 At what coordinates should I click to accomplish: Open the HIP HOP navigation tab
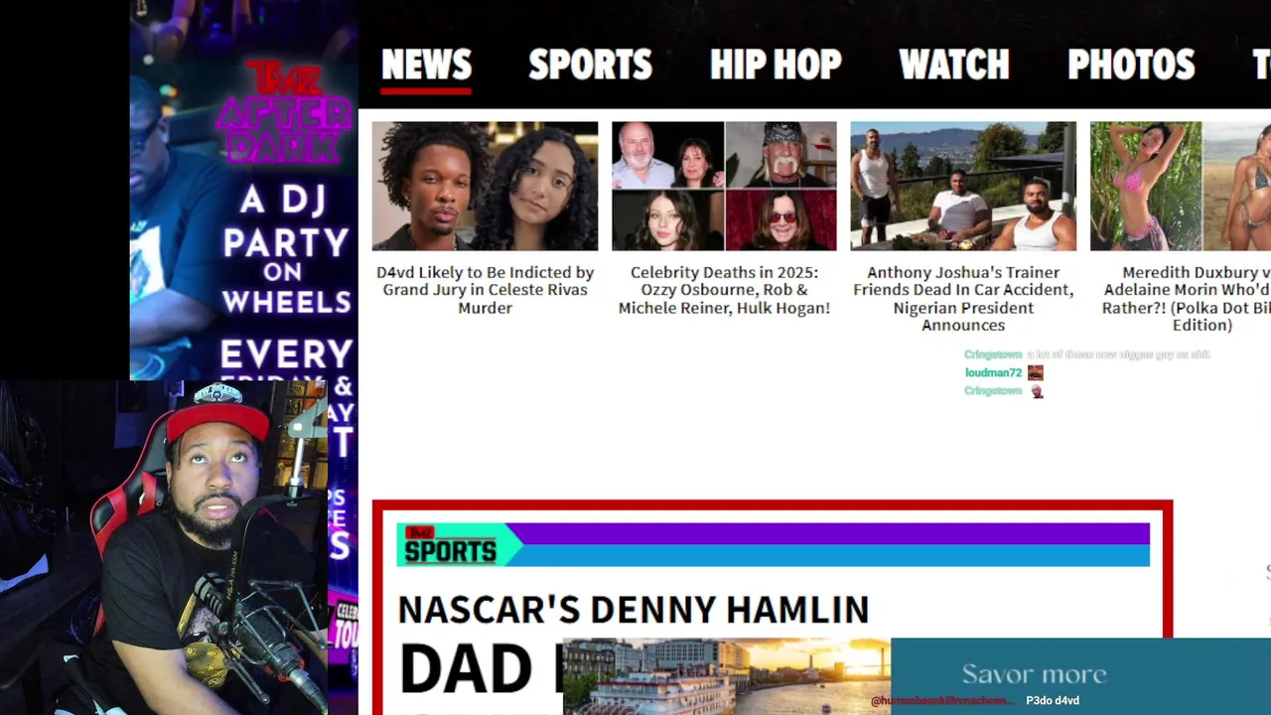click(x=776, y=66)
